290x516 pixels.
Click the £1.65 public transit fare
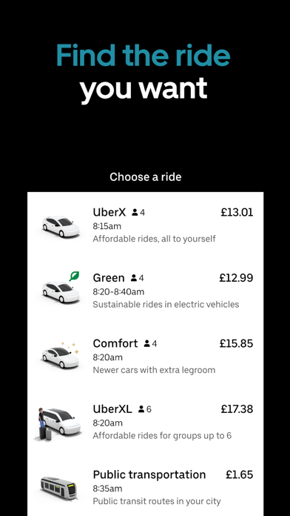tap(240, 474)
